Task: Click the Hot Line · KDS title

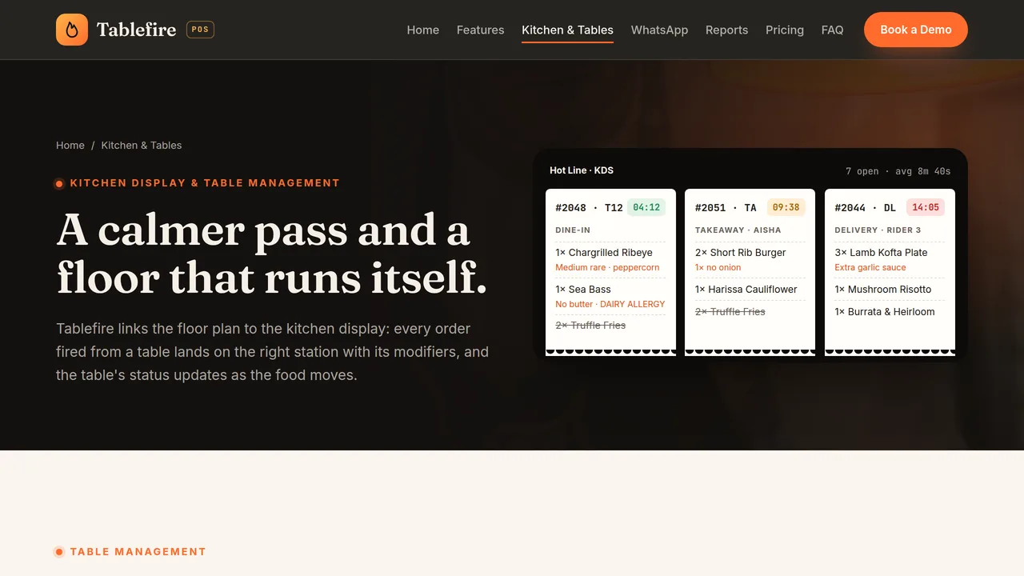Action: click(x=582, y=170)
